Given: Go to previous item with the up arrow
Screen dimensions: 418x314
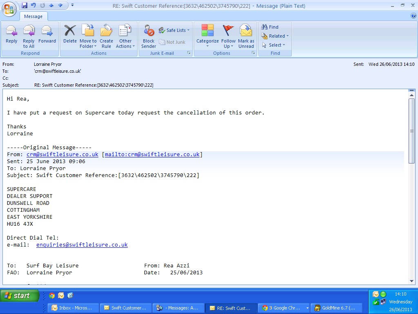Looking at the screenshot, I should tap(51, 5).
